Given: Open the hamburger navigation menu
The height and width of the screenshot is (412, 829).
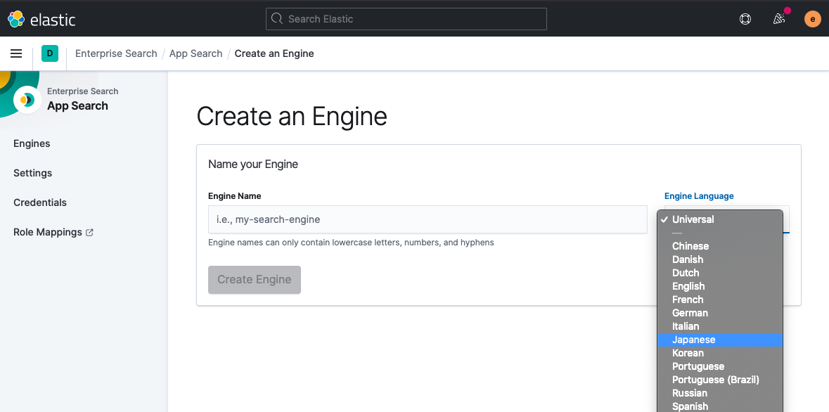Looking at the screenshot, I should coord(16,53).
